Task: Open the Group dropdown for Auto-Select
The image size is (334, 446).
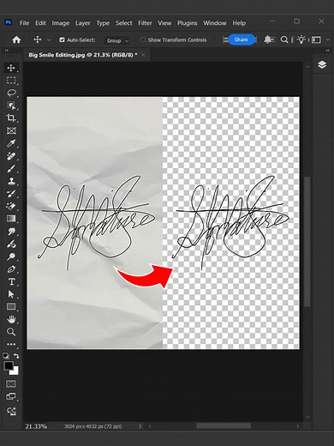Action: click(x=117, y=40)
